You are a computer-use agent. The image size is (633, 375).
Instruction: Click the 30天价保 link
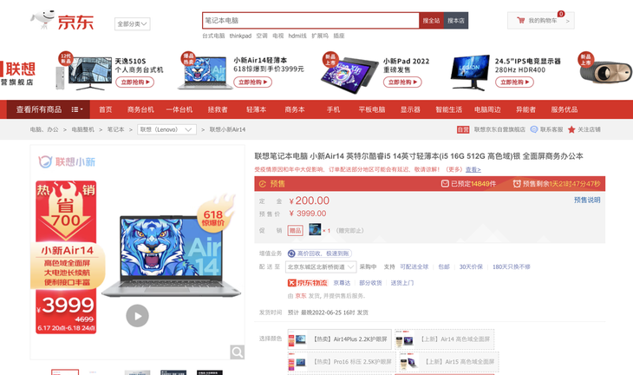tap(471, 266)
